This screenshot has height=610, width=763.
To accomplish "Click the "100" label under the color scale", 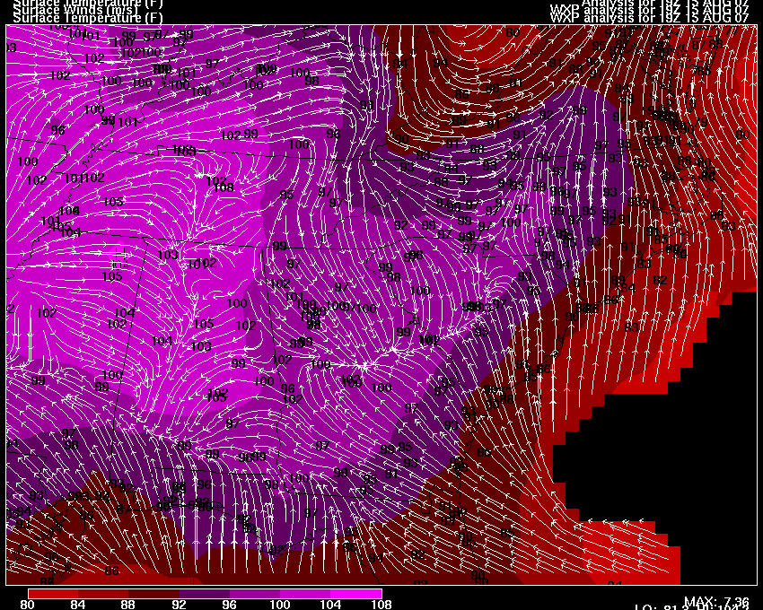I will pyautogui.click(x=280, y=605).
